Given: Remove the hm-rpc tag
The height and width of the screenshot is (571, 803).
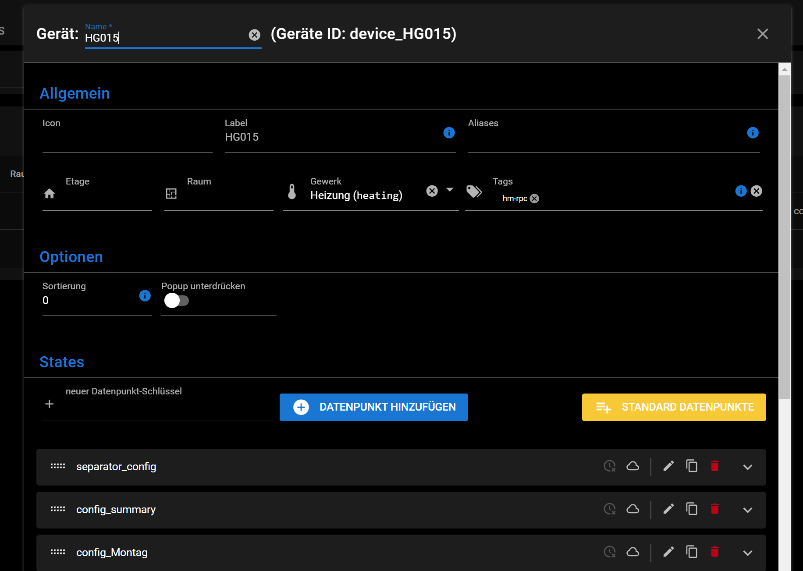Looking at the screenshot, I should 534,199.
